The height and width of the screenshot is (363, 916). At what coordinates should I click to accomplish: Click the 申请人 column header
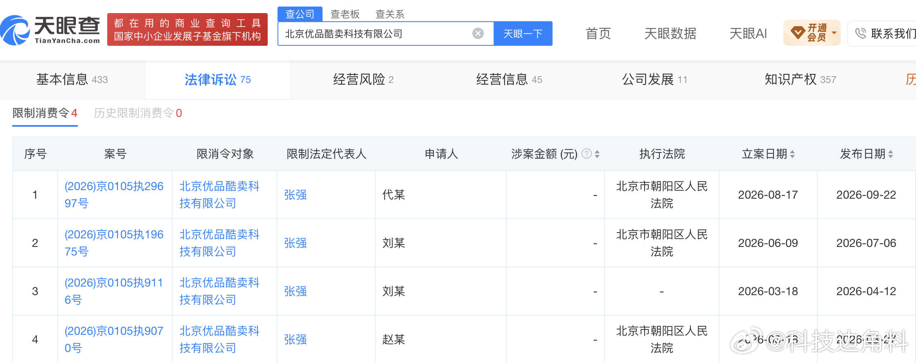coord(441,154)
